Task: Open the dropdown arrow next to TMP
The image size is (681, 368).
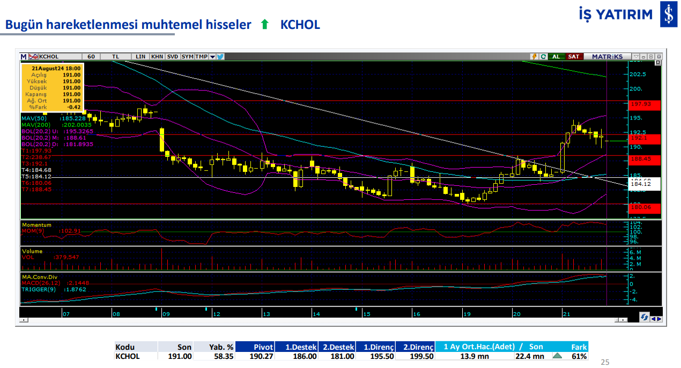Action: point(213,56)
